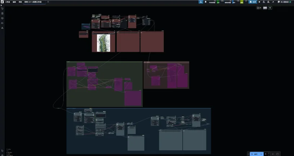The image size is (294, 156).
Task: Open the 编辑 menu
Action: [x=14, y=2]
